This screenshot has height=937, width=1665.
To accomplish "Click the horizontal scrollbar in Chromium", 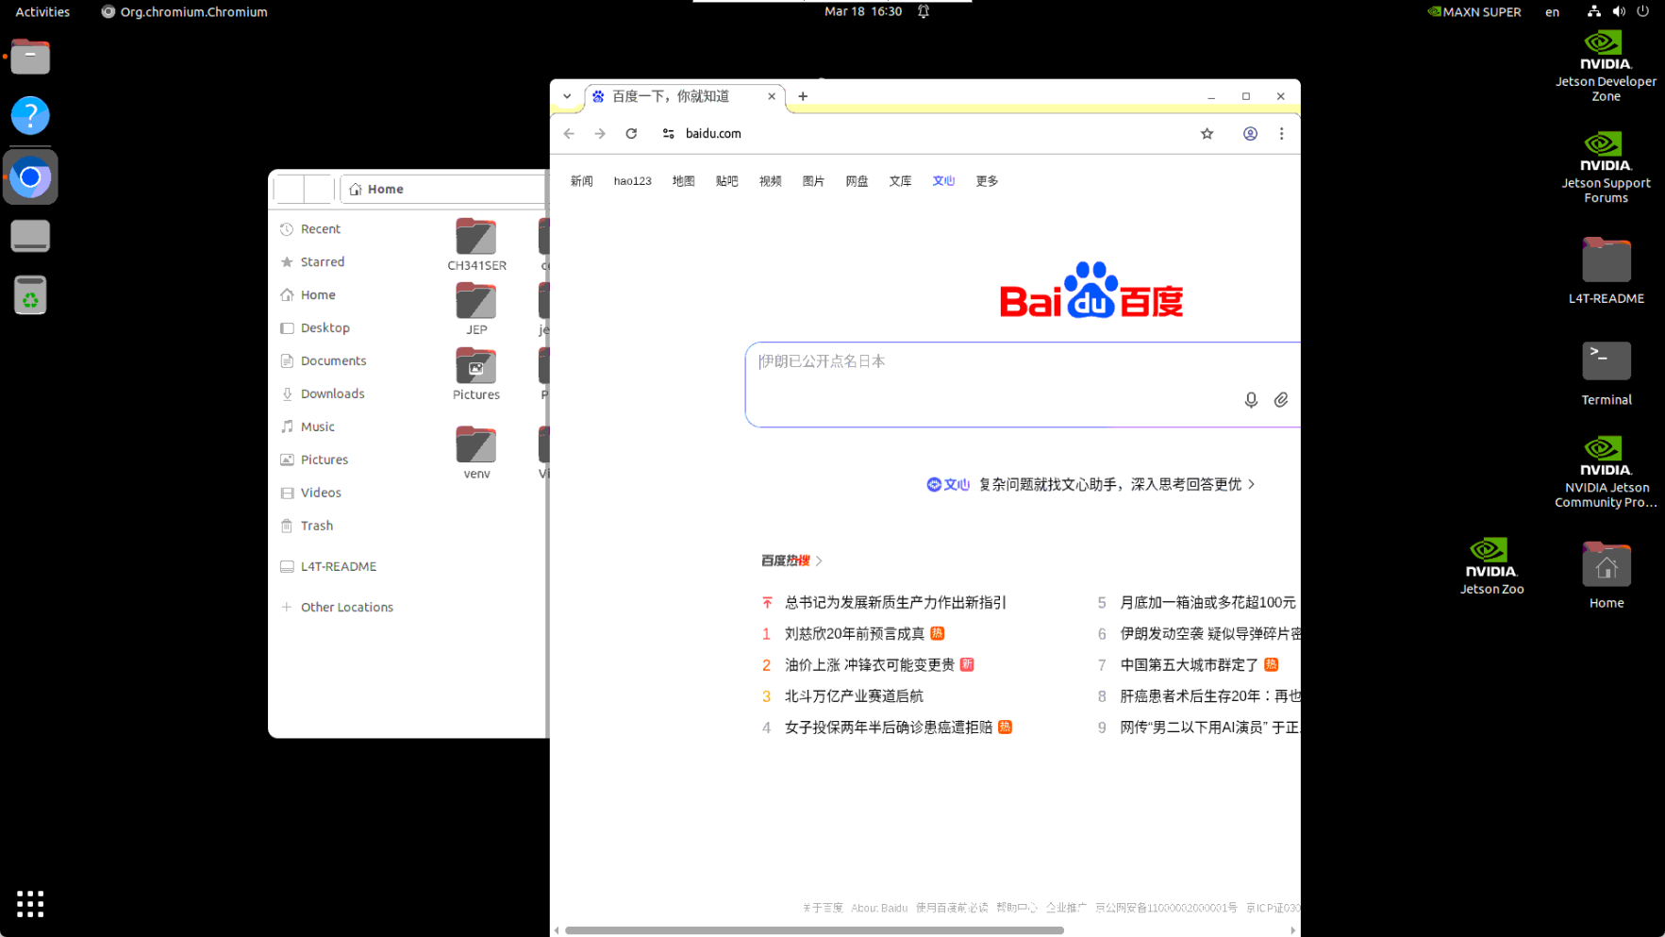I will click(x=814, y=930).
